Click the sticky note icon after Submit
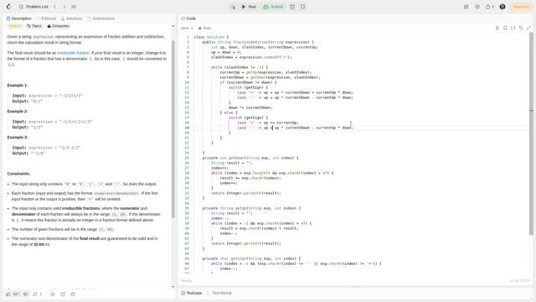The width and height of the screenshot is (536, 302). tap(303, 7)
